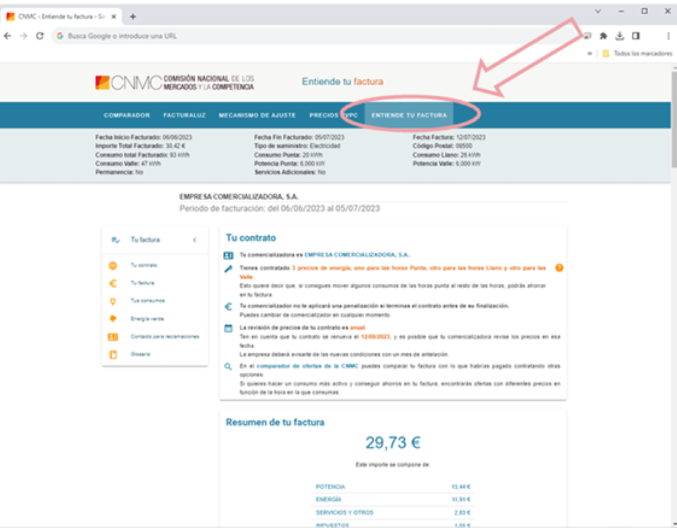Image resolution: width=677 pixels, height=528 pixels.
Task: Open the Comparador navigation tab
Action: (127, 116)
